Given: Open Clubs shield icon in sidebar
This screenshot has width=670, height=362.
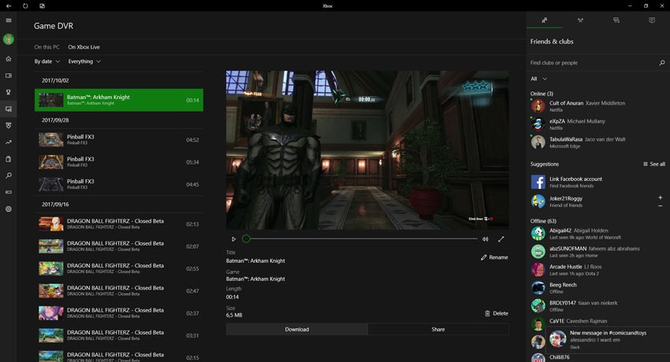Looking at the screenshot, I should pos(9,125).
